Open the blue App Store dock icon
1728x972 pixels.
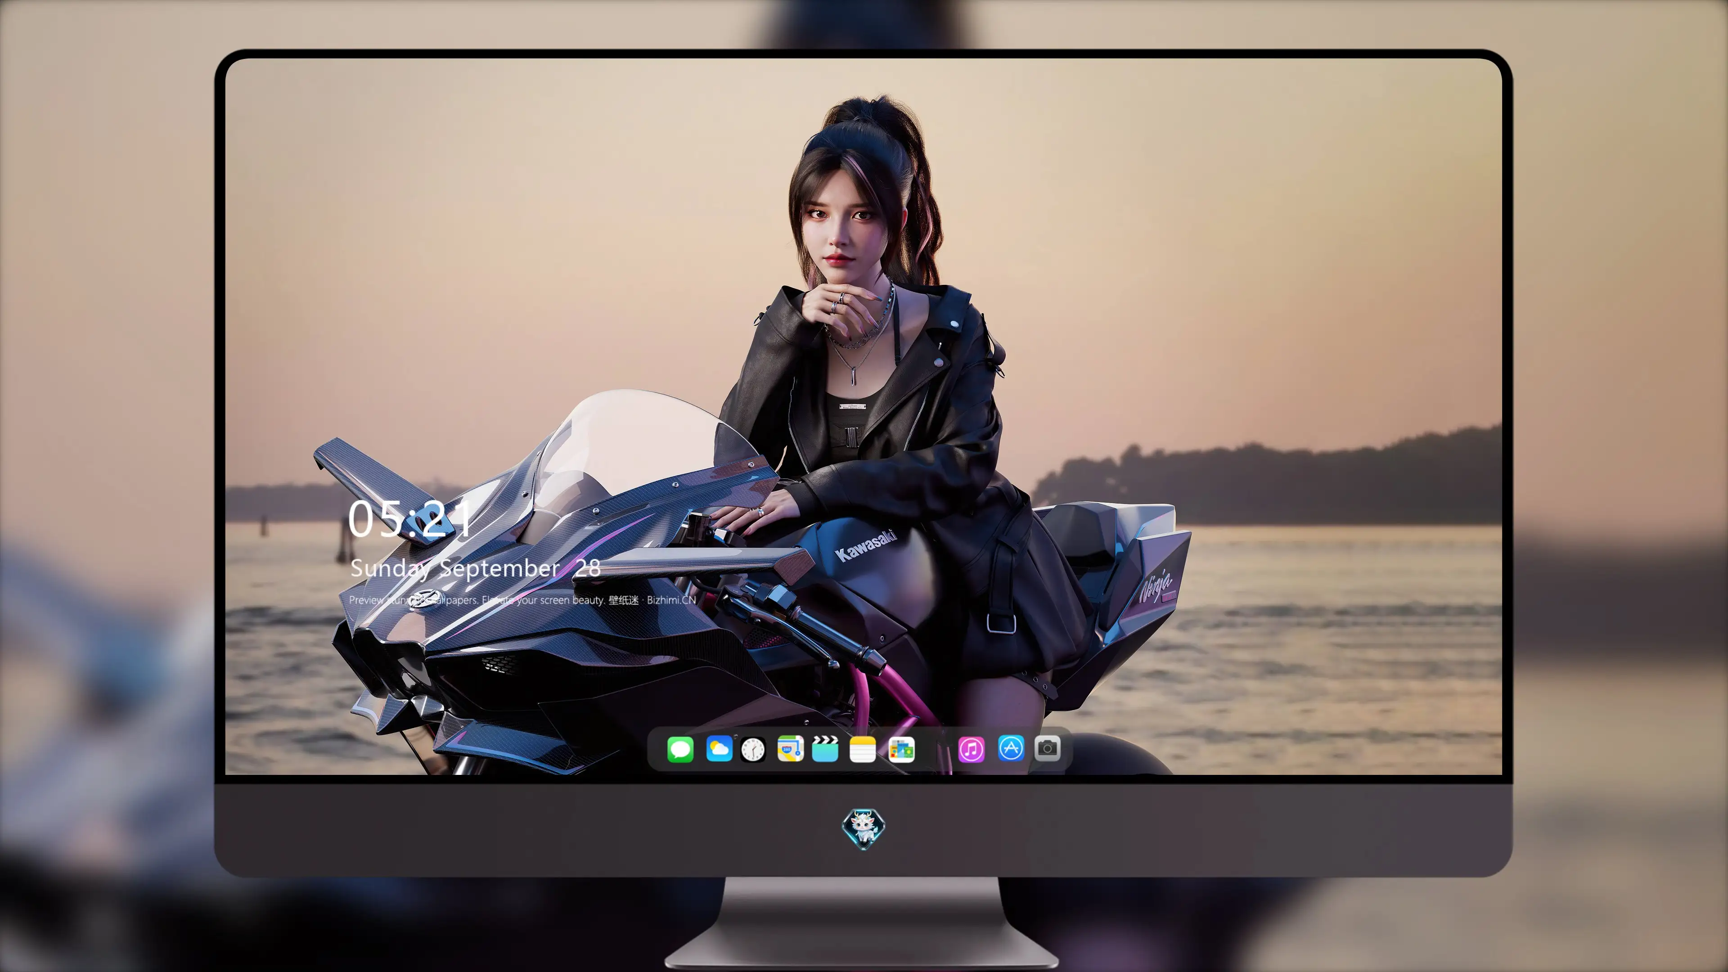pos(1011,748)
